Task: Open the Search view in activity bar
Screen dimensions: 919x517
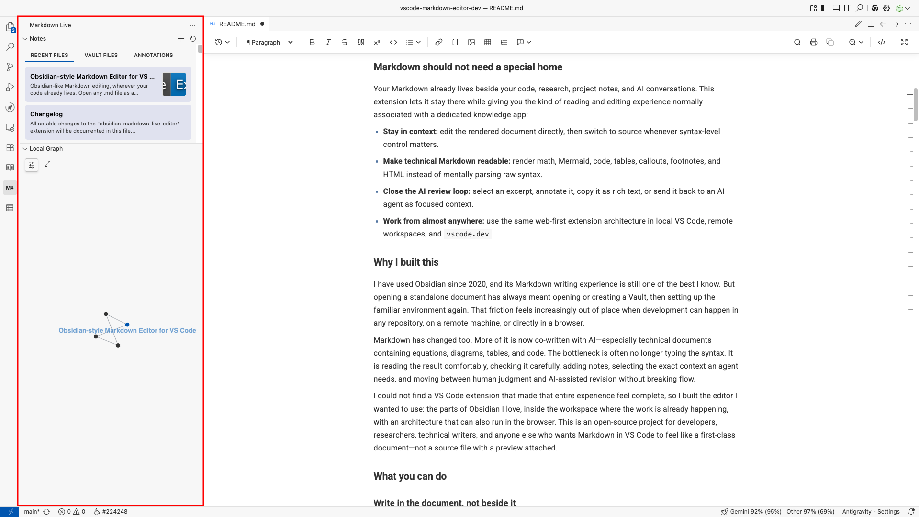Action: [x=10, y=47]
